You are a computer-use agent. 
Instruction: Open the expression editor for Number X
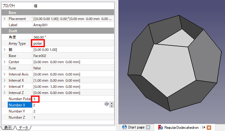click(x=106, y=104)
